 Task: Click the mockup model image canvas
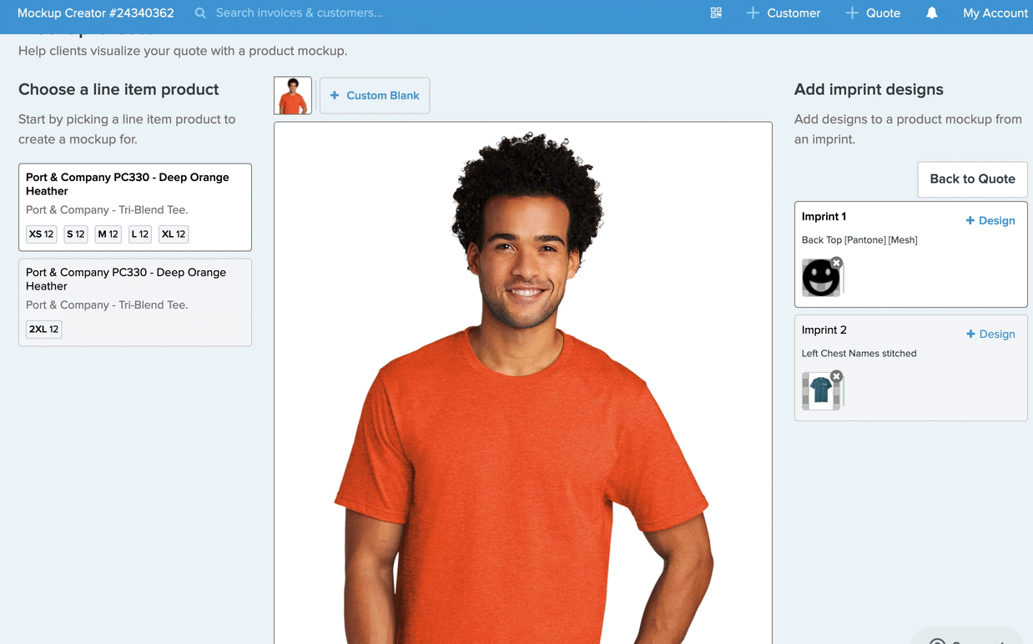coord(523,384)
